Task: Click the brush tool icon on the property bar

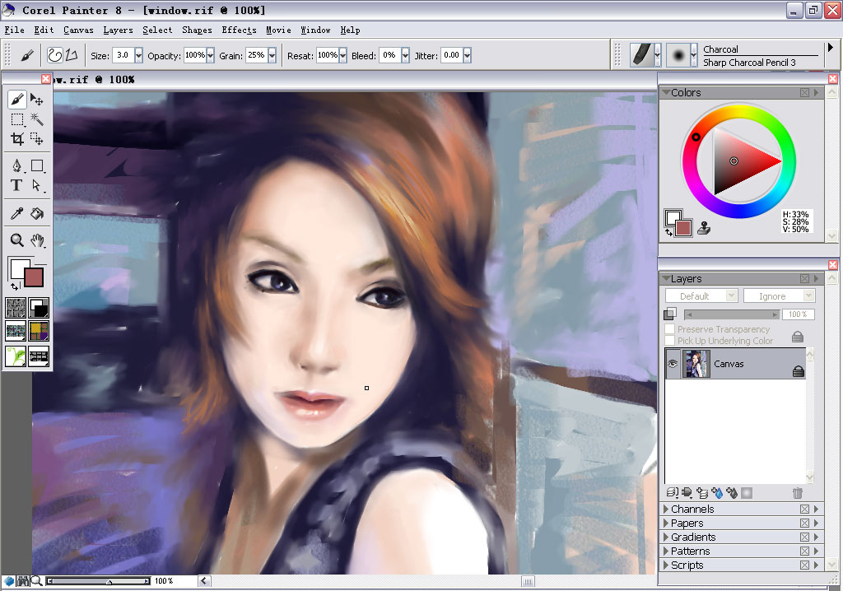Action: [x=26, y=55]
